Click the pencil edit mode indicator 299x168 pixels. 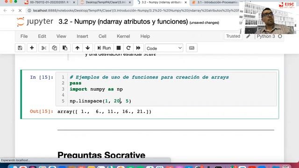tap(248, 36)
